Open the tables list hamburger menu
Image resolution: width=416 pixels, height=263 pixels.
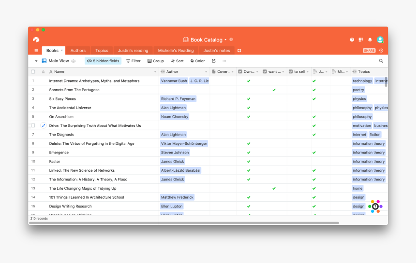(36, 51)
